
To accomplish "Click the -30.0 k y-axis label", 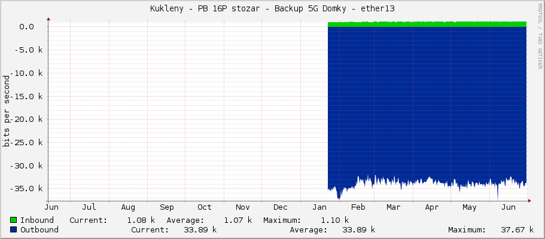I will pos(27,166).
